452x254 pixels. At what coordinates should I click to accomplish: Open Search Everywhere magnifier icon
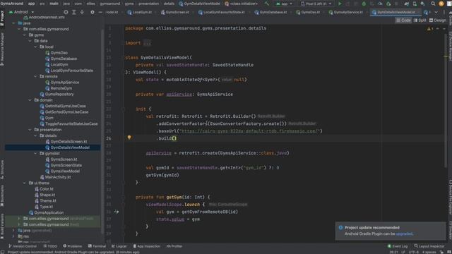[433, 4]
